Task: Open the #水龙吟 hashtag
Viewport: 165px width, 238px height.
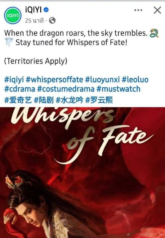Action: (x=69, y=100)
